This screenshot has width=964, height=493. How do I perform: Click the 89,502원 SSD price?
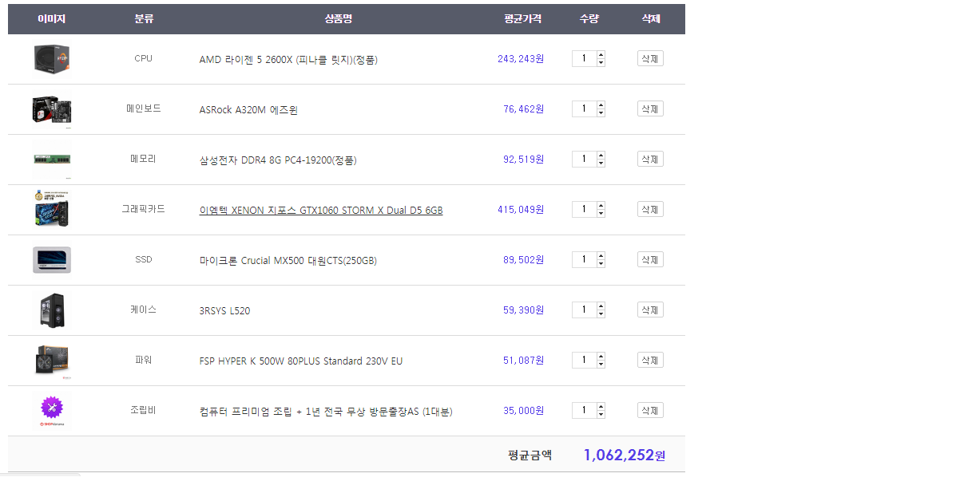tap(524, 260)
